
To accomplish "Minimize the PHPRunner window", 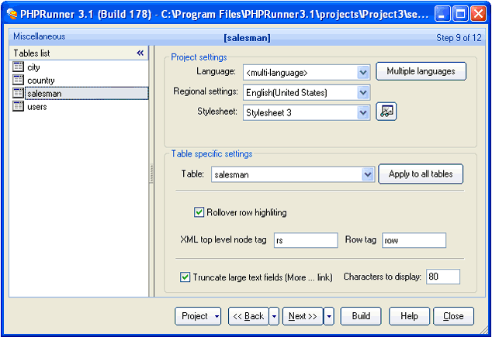I will tap(442, 14).
